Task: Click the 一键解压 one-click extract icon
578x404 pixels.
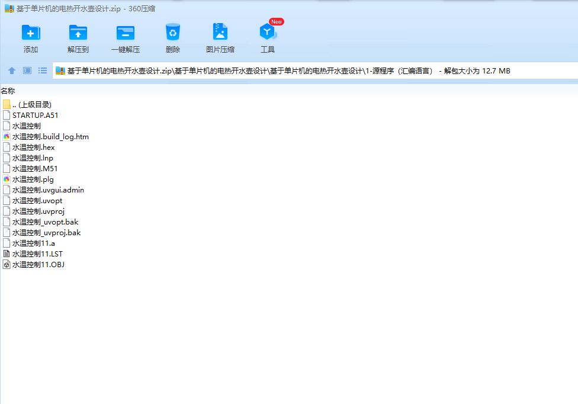Action: (x=126, y=33)
